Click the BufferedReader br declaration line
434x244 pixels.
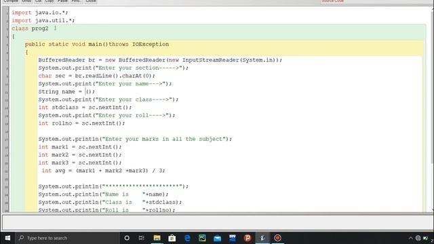(160, 60)
